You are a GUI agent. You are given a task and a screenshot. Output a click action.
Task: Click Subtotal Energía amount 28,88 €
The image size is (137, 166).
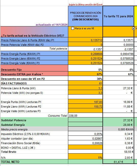(x=118, y=125)
